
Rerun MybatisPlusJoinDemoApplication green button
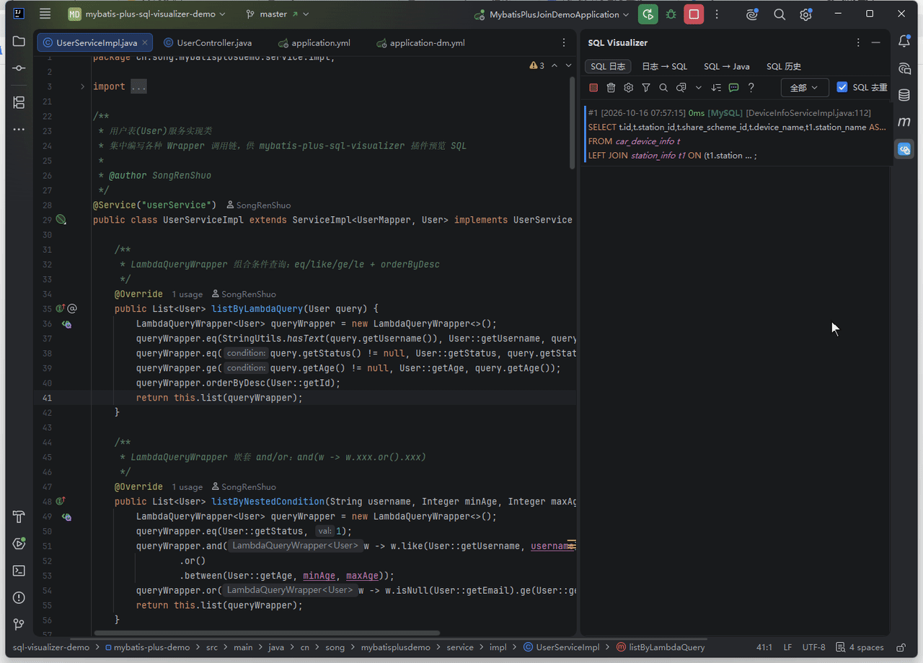coord(648,14)
